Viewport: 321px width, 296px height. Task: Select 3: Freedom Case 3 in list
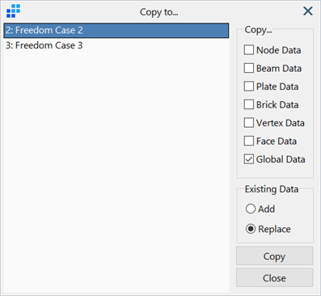coord(116,45)
